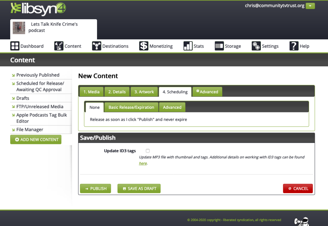Select the 4. Scheduling tab

tap(175, 92)
